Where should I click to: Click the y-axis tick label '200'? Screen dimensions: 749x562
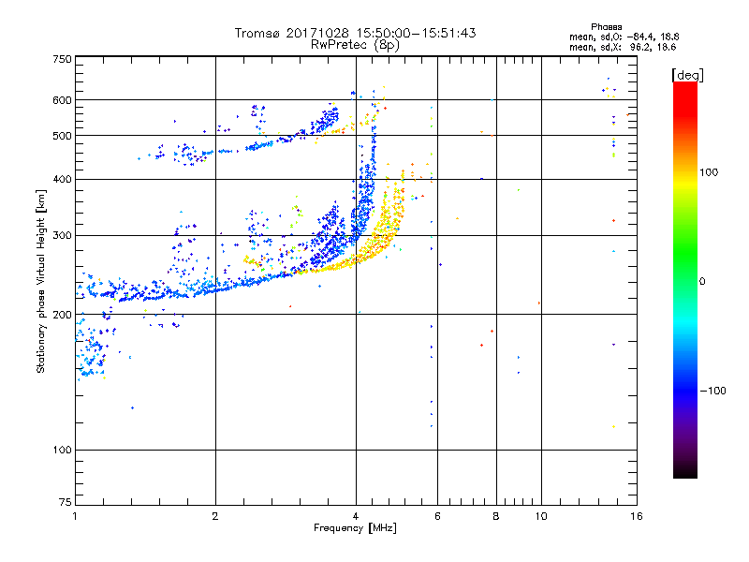click(x=63, y=315)
